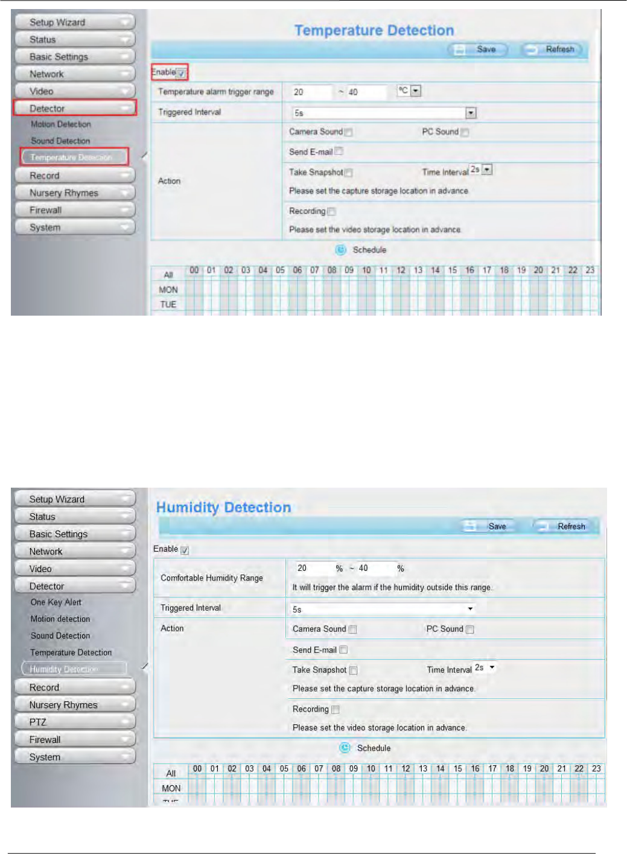Check Recording in Temperature Detection
The image size is (627, 854).
tap(331, 211)
